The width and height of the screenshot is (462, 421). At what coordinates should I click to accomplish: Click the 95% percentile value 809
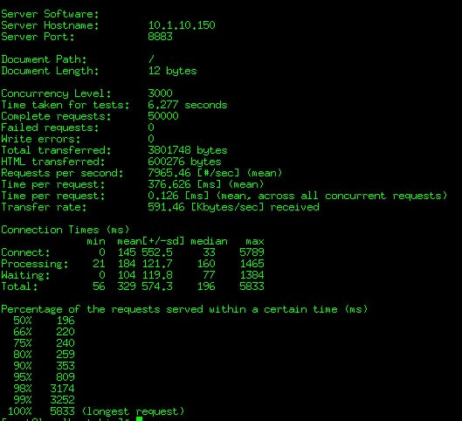pyautogui.click(x=66, y=377)
